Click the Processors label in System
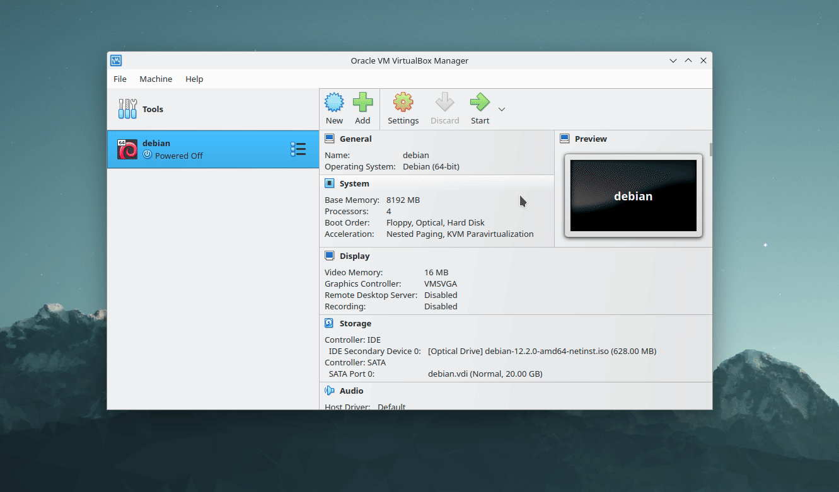This screenshot has height=492, width=839. [x=346, y=211]
